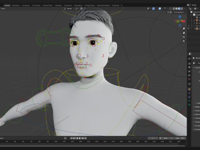
Task: Select material preview viewport shading
Action: click(x=179, y=9)
